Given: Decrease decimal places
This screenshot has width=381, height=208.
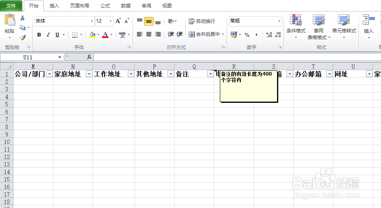Looking at the screenshot, I should (x=278, y=35).
